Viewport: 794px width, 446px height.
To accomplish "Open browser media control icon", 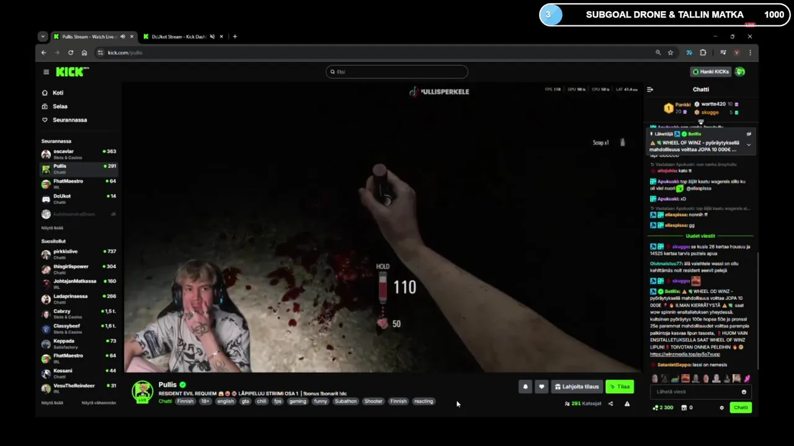I will point(723,53).
